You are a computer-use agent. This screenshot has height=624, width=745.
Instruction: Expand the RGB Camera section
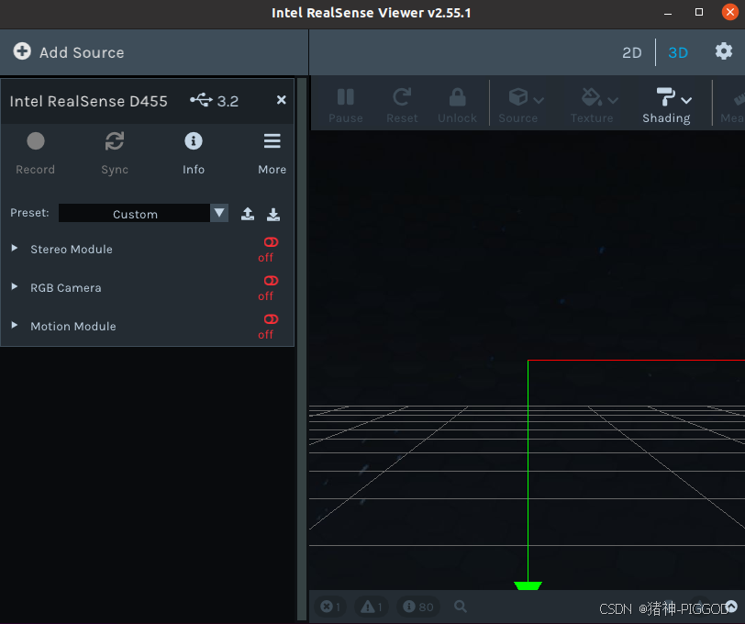(15, 286)
